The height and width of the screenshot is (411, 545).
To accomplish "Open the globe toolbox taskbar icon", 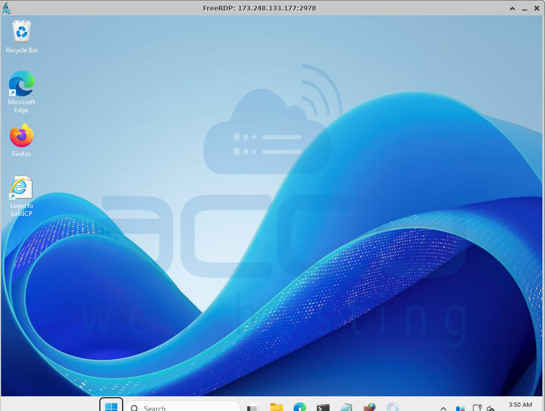I will click(x=370, y=407).
